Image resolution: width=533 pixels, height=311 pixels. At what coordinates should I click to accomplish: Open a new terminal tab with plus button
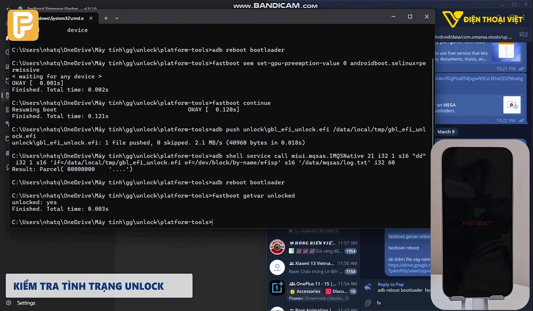pyautogui.click(x=106, y=18)
